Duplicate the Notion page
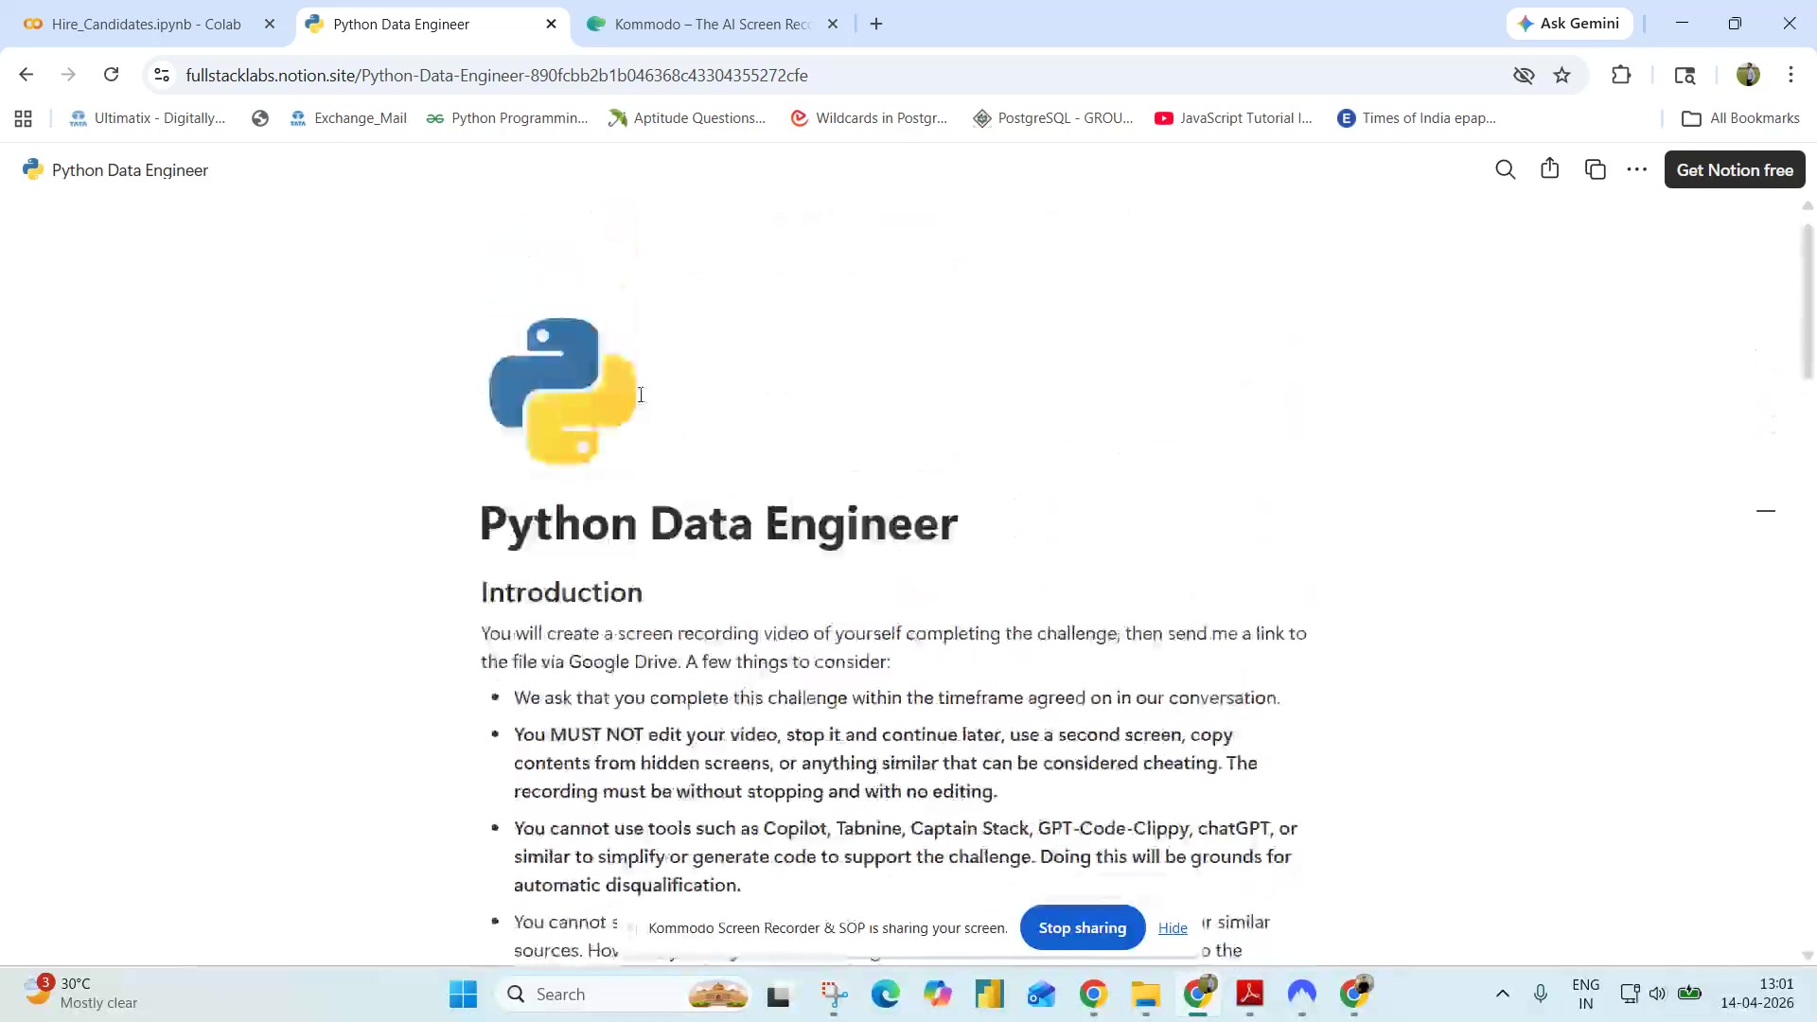1817x1022 pixels. pyautogui.click(x=1595, y=169)
